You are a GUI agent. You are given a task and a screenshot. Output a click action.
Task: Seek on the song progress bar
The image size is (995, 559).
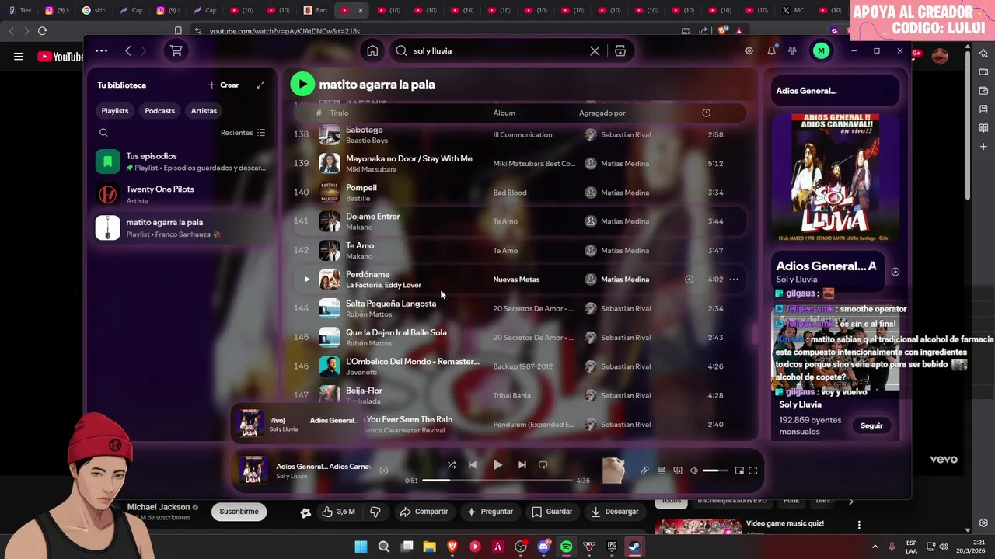(x=497, y=481)
